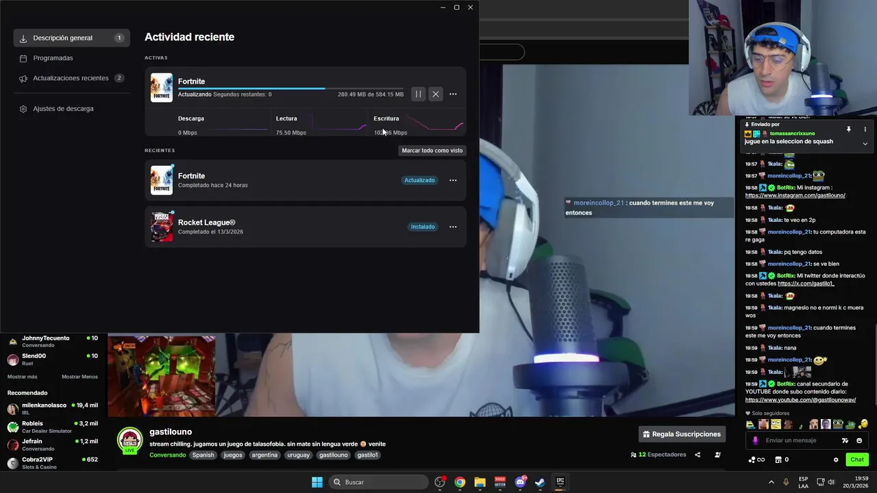Click the Spanish language tag

click(203, 455)
